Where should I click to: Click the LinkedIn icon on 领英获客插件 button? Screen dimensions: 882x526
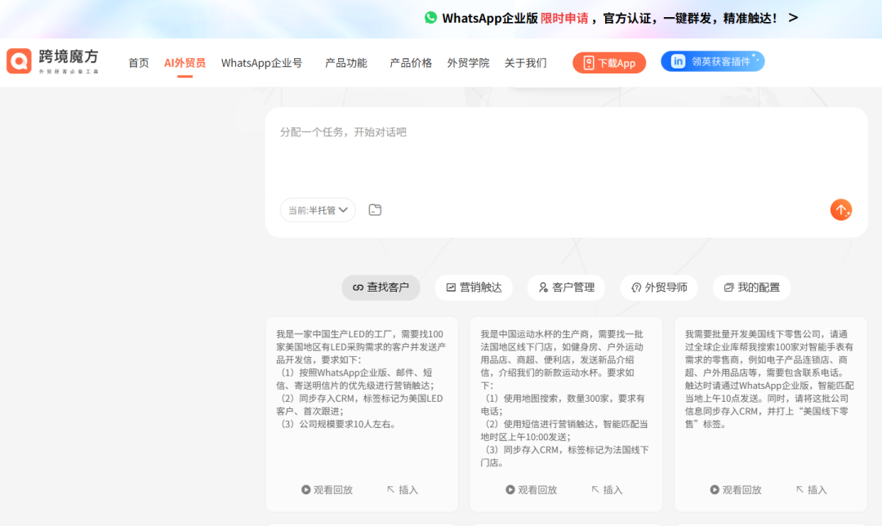tap(679, 60)
